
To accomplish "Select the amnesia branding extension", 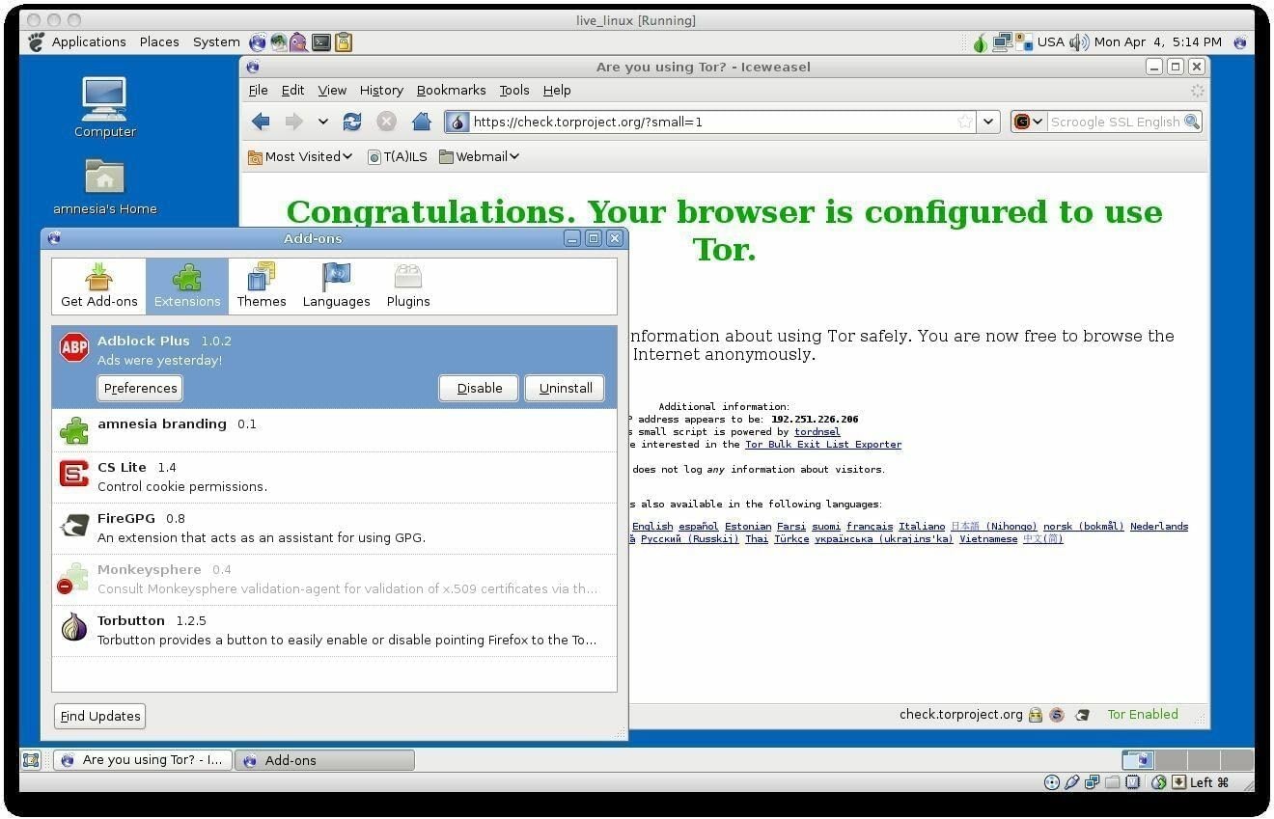I will (334, 430).
